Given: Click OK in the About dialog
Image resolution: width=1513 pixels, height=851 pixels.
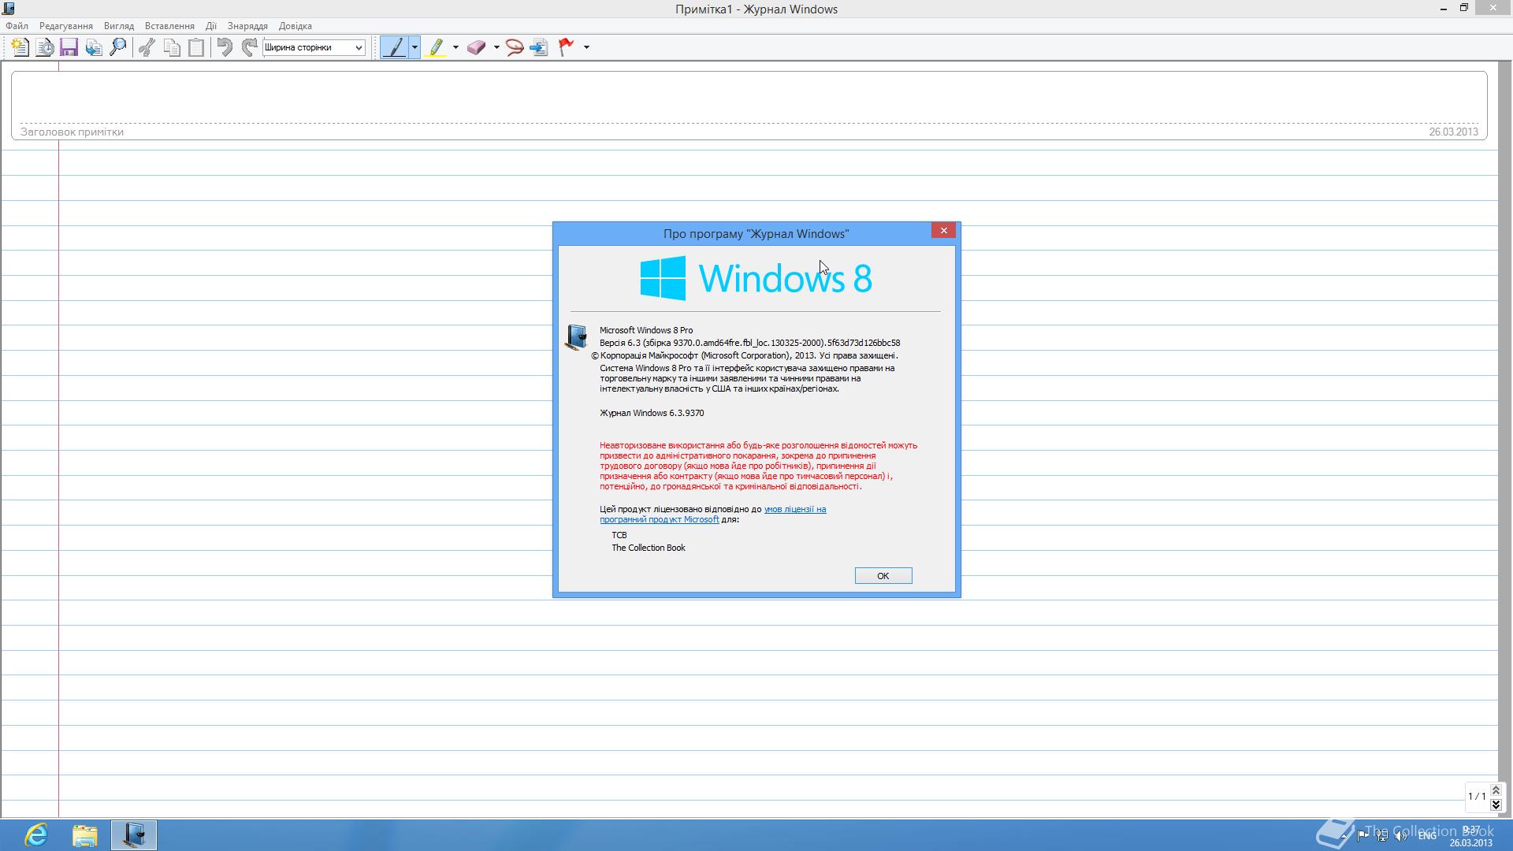Looking at the screenshot, I should coord(883,576).
